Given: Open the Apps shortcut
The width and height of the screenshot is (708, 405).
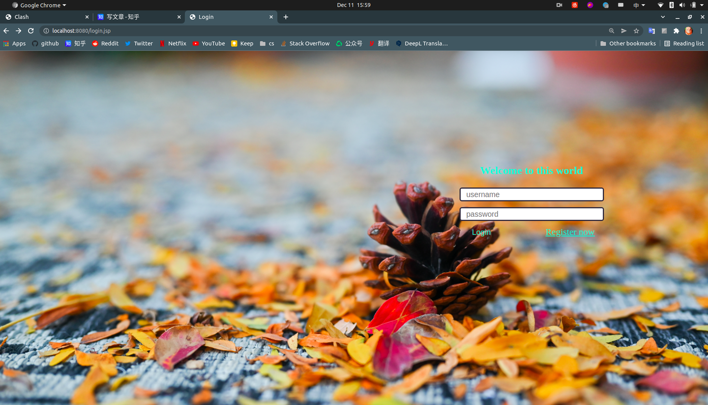Looking at the screenshot, I should point(14,43).
